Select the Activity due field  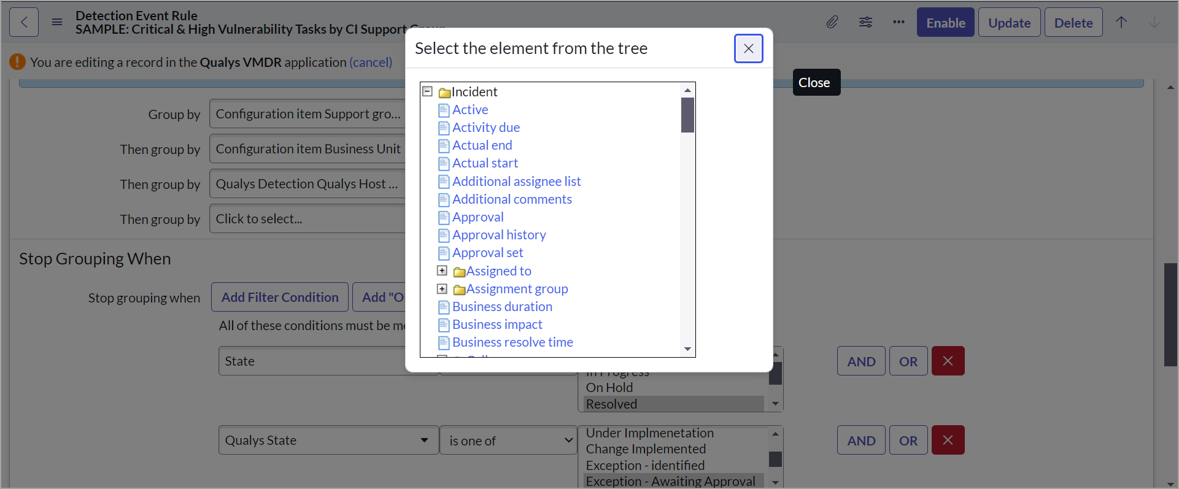[x=486, y=128]
